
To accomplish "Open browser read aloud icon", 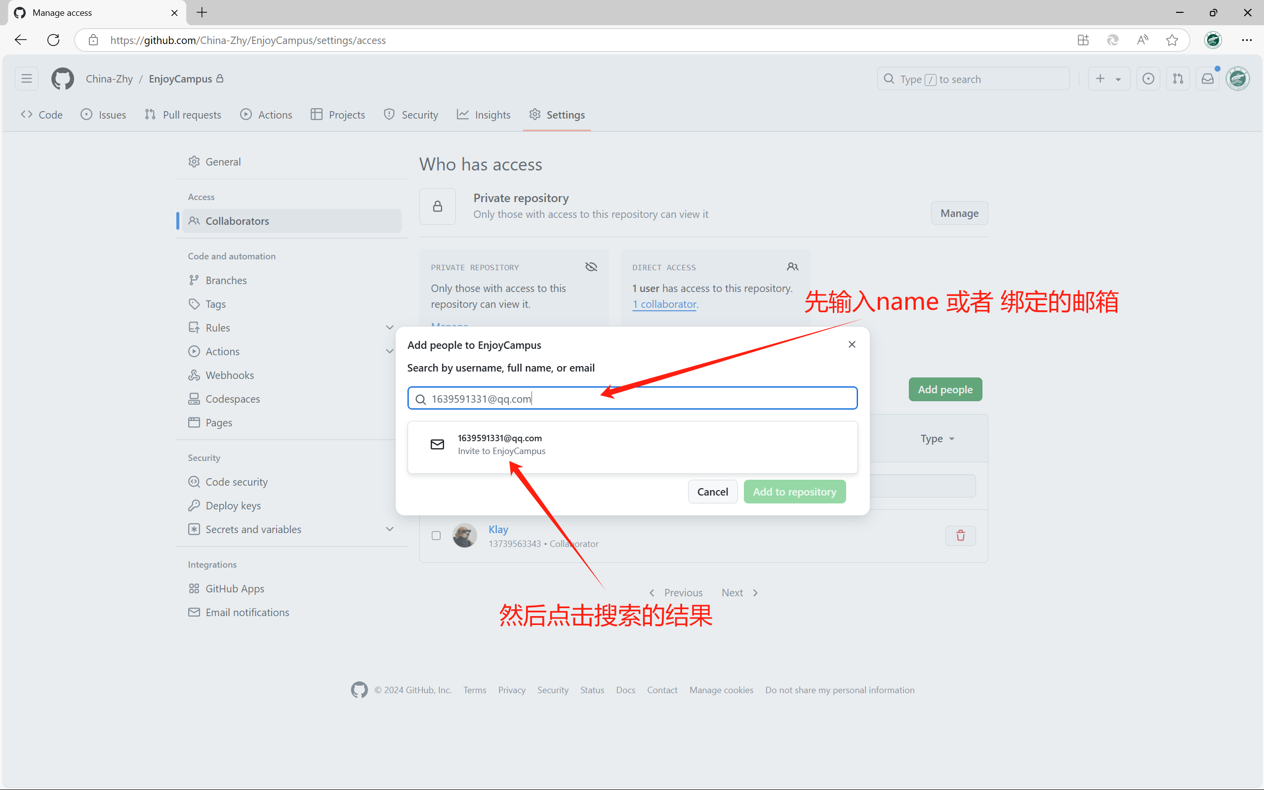I will pyautogui.click(x=1142, y=40).
